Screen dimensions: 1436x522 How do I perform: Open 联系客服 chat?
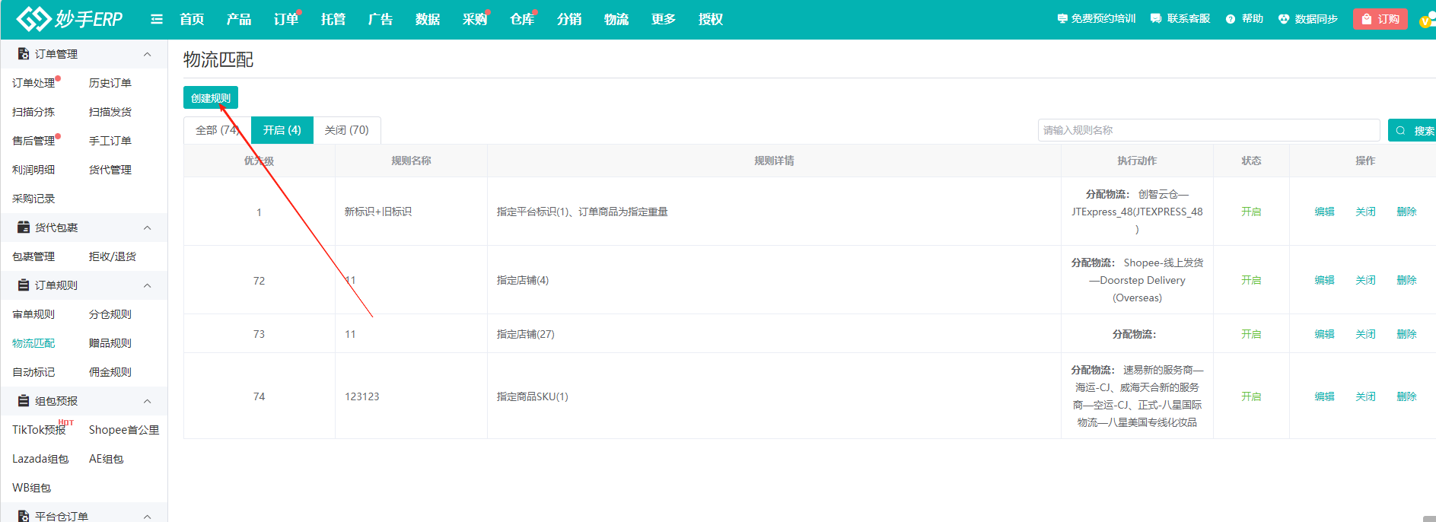1180,18
